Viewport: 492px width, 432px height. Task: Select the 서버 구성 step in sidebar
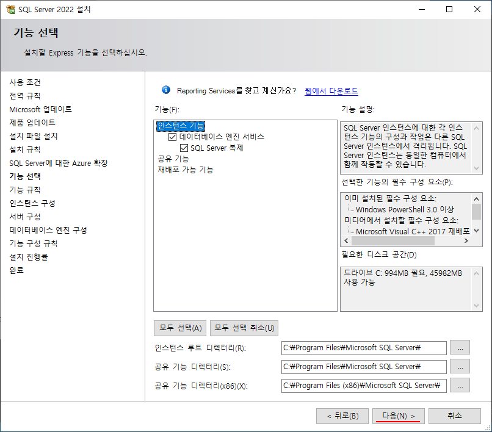click(25, 217)
